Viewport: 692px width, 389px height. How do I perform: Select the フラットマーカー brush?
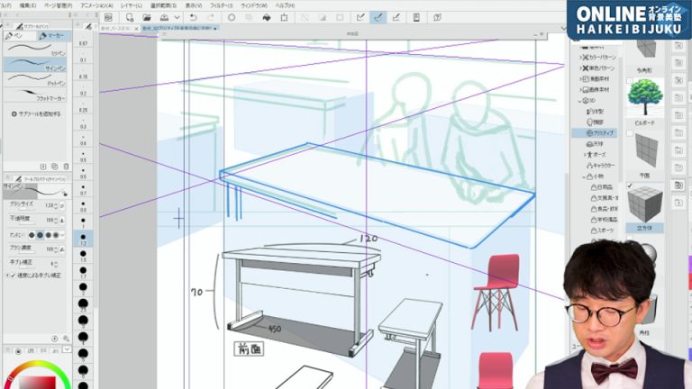pyautogui.click(x=35, y=95)
